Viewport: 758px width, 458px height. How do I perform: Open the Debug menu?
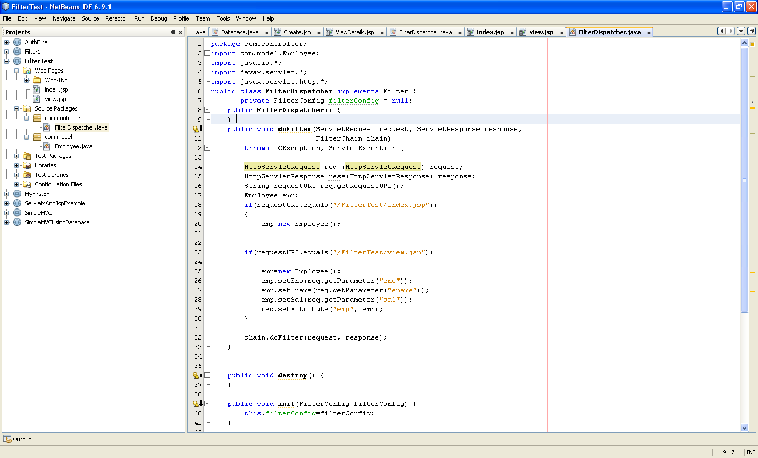click(x=159, y=18)
